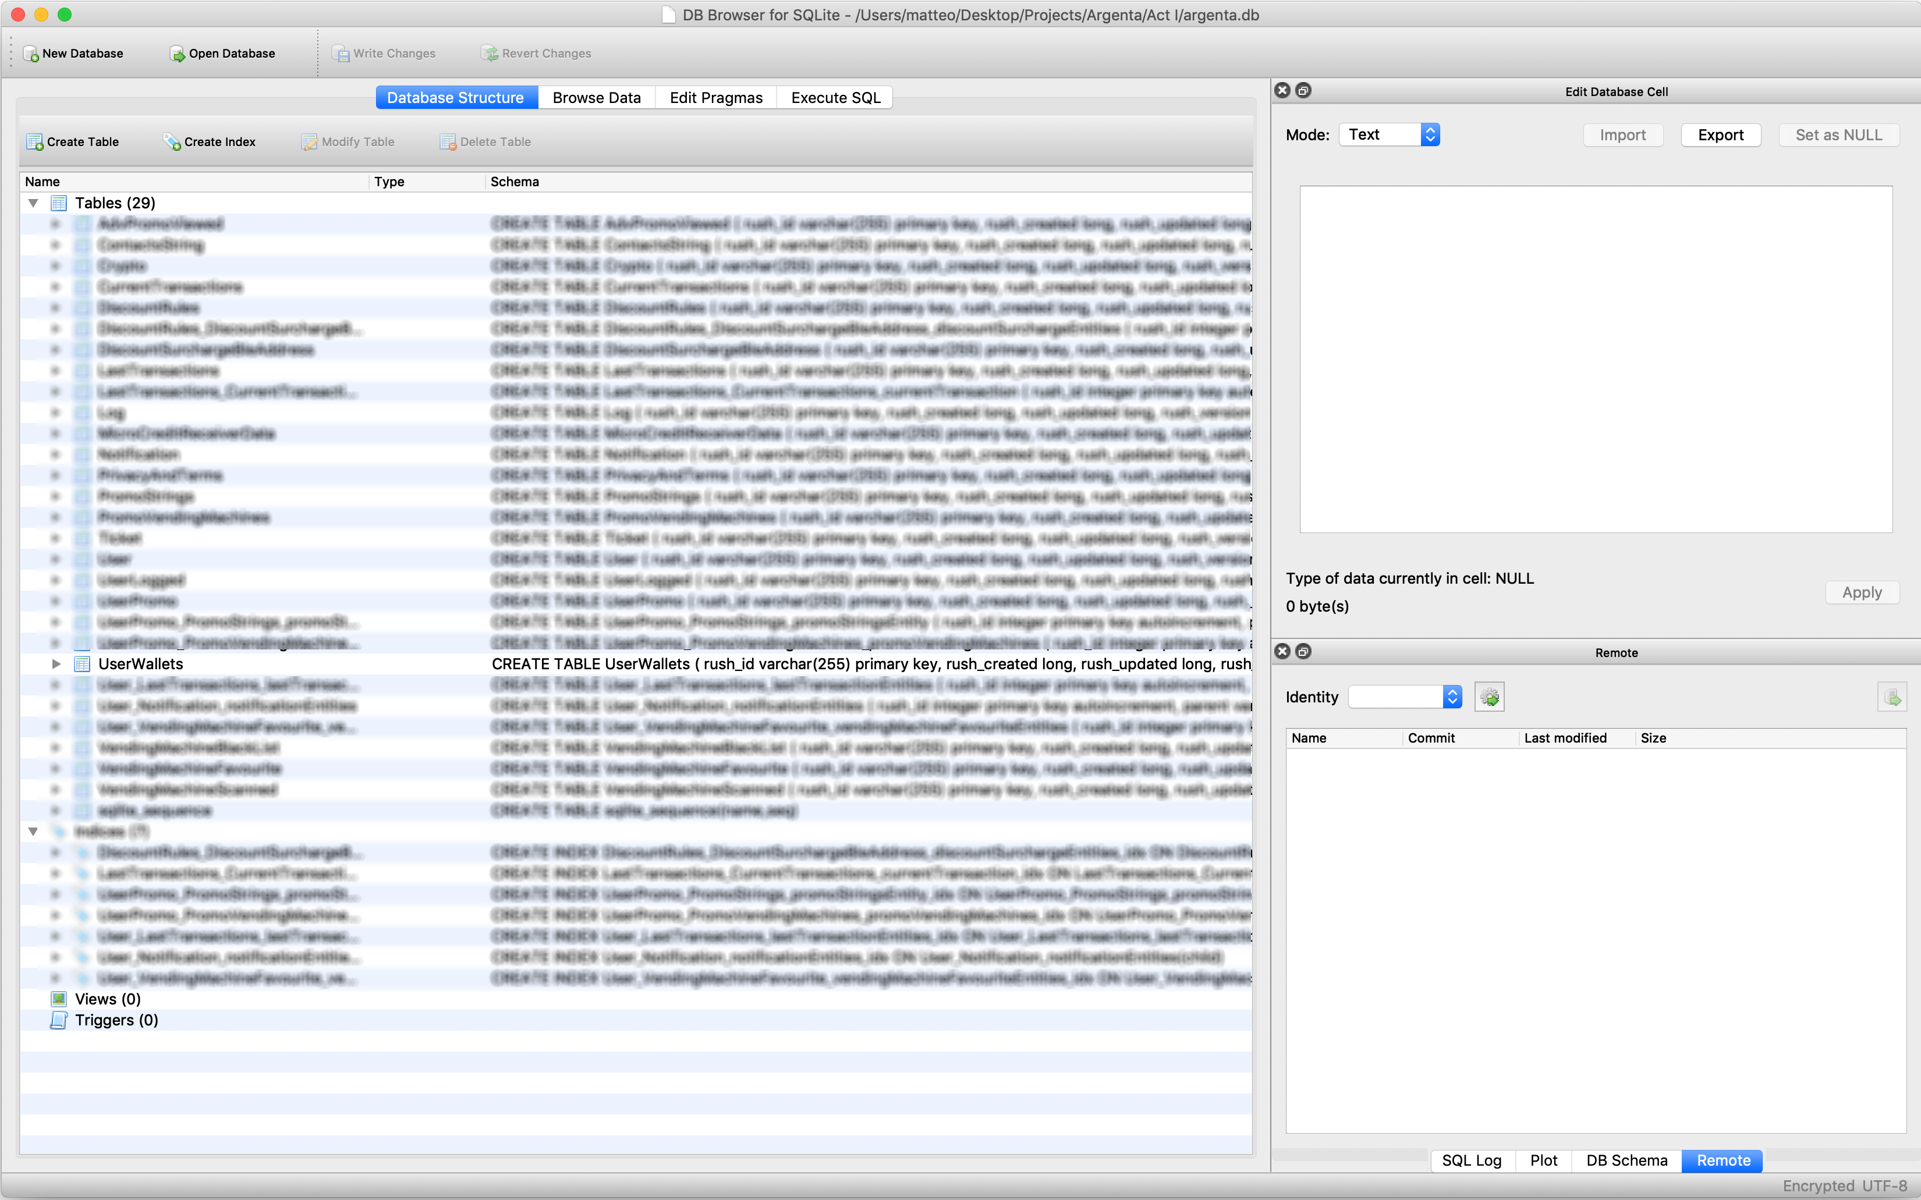
Task: Collapse the Indices node
Action: (33, 832)
